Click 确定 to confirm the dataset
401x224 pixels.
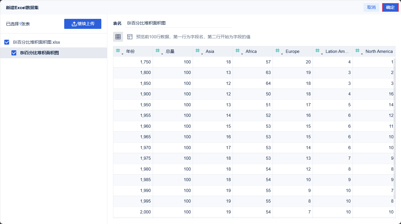click(x=390, y=7)
